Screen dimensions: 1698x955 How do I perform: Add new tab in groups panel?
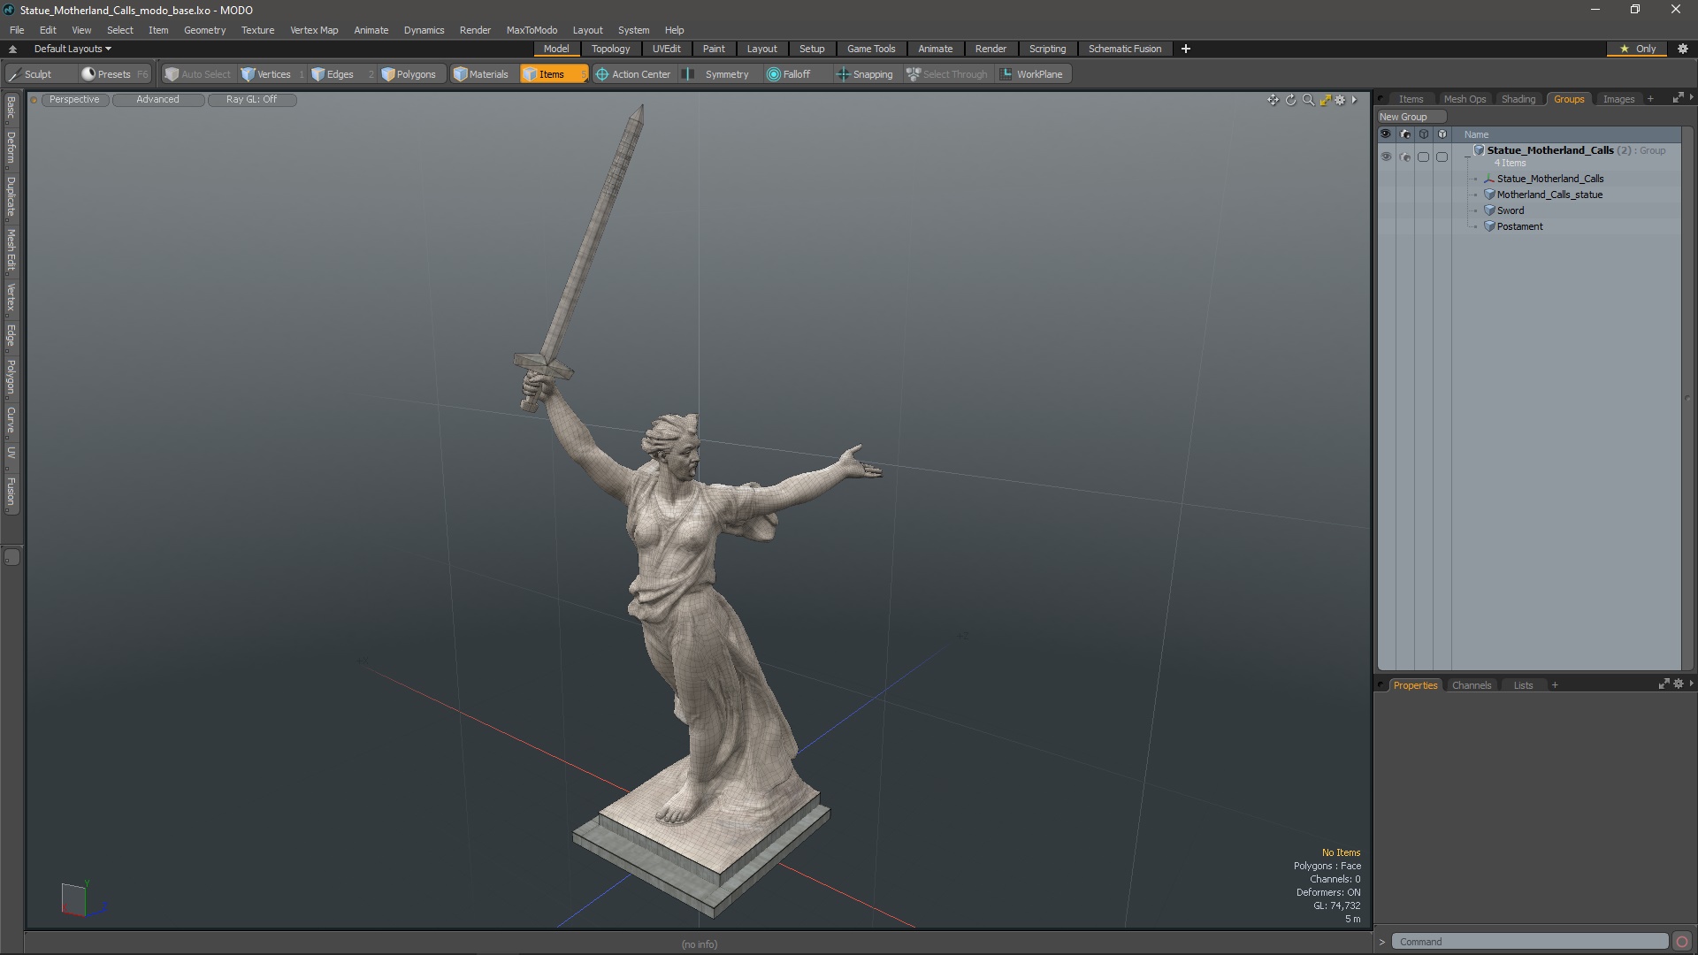coord(1650,99)
